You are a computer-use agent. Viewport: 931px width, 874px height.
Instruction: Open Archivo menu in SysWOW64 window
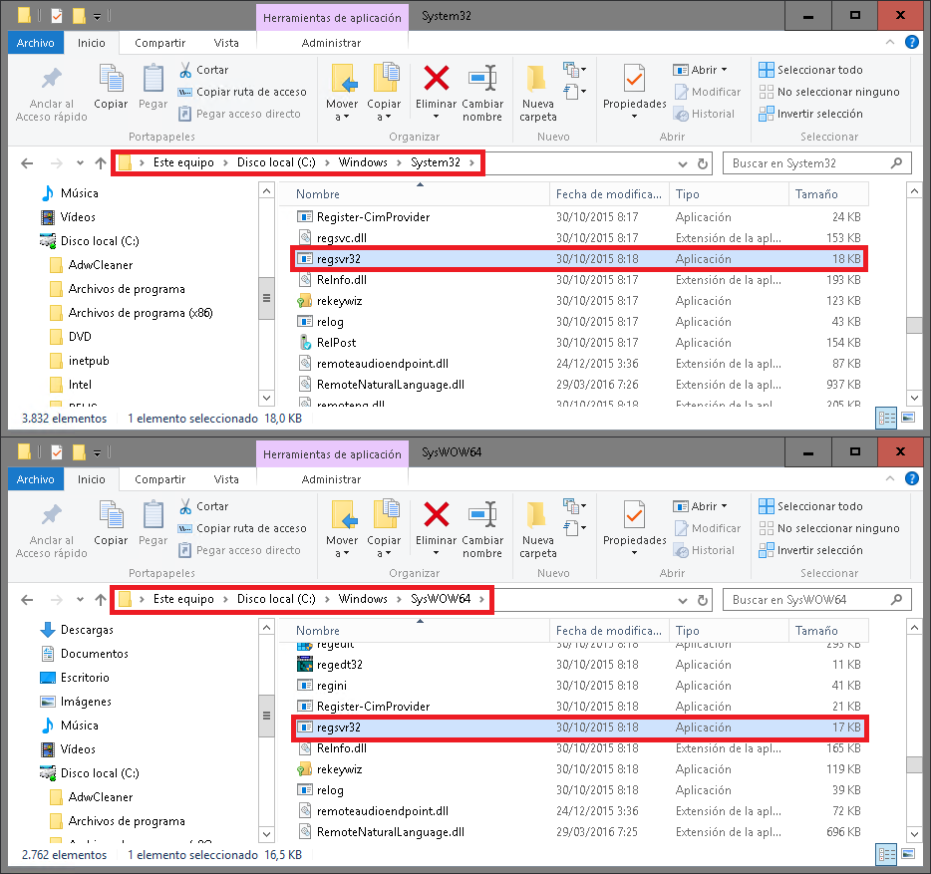tap(36, 479)
